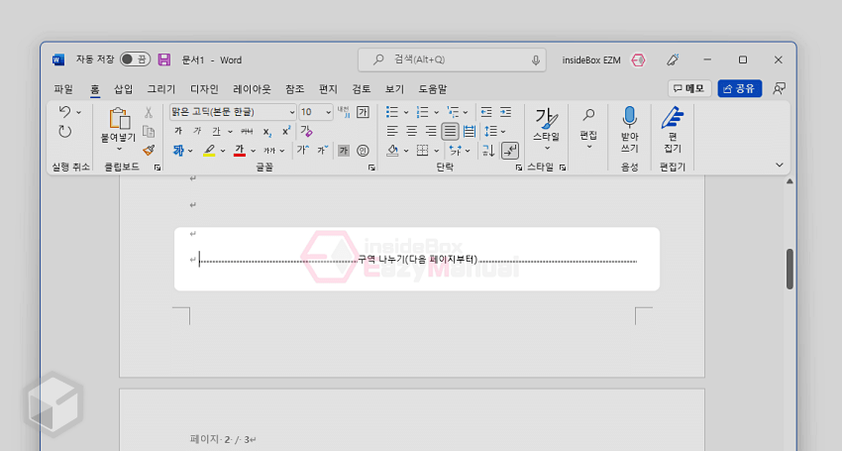Image resolution: width=842 pixels, height=451 pixels.
Task: Open the File (파일) tab
Action: [x=63, y=89]
